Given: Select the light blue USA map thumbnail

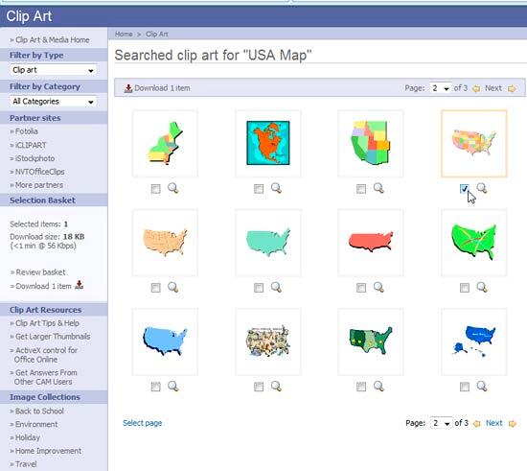Looking at the screenshot, I should (x=165, y=341).
